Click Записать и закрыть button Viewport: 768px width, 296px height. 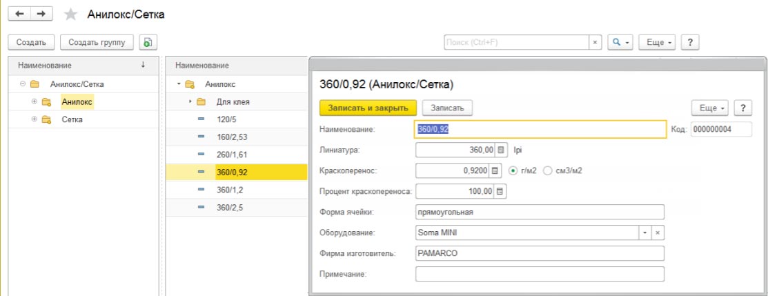point(368,108)
